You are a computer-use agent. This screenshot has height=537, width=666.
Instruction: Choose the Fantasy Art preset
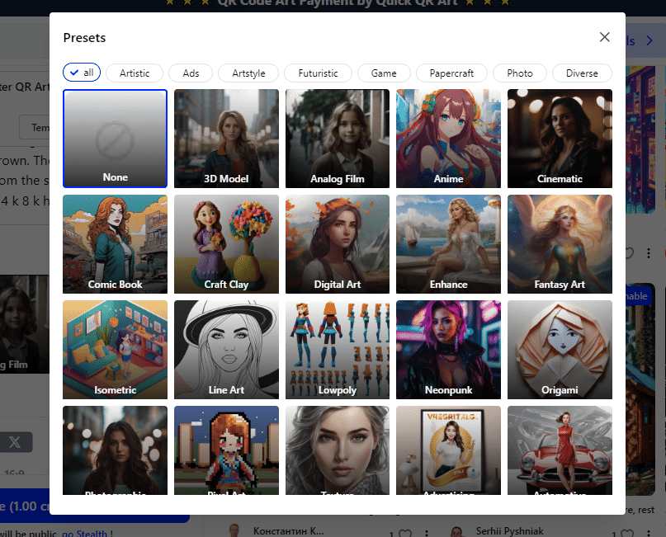click(560, 244)
